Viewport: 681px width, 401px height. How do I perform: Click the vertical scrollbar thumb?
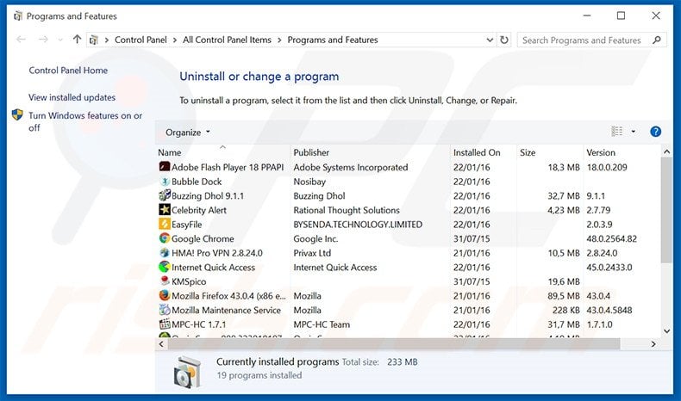[x=666, y=210]
